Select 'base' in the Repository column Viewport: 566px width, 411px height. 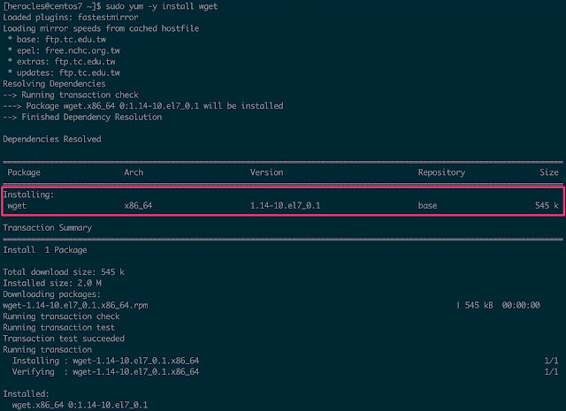[427, 206]
